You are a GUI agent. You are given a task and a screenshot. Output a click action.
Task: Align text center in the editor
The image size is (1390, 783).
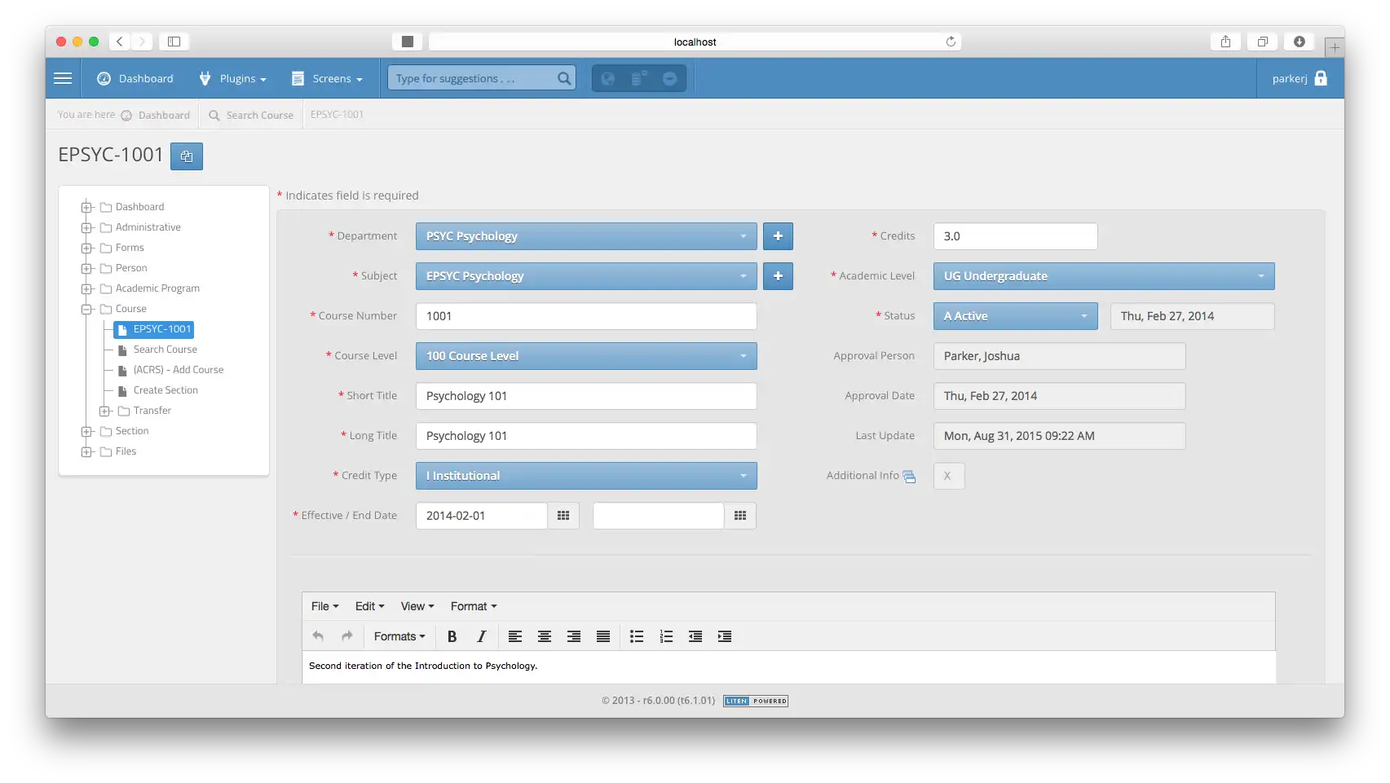pyautogui.click(x=544, y=636)
